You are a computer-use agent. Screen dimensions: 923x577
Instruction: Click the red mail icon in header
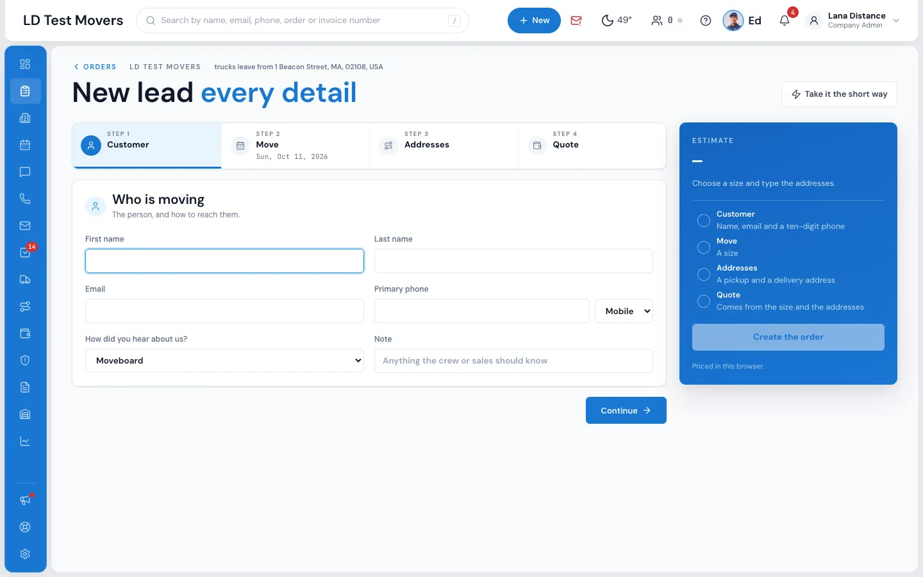(x=576, y=21)
